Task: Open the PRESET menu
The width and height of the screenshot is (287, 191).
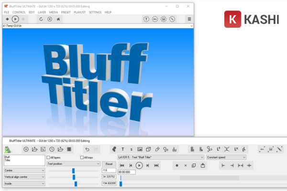Action: coord(66,12)
